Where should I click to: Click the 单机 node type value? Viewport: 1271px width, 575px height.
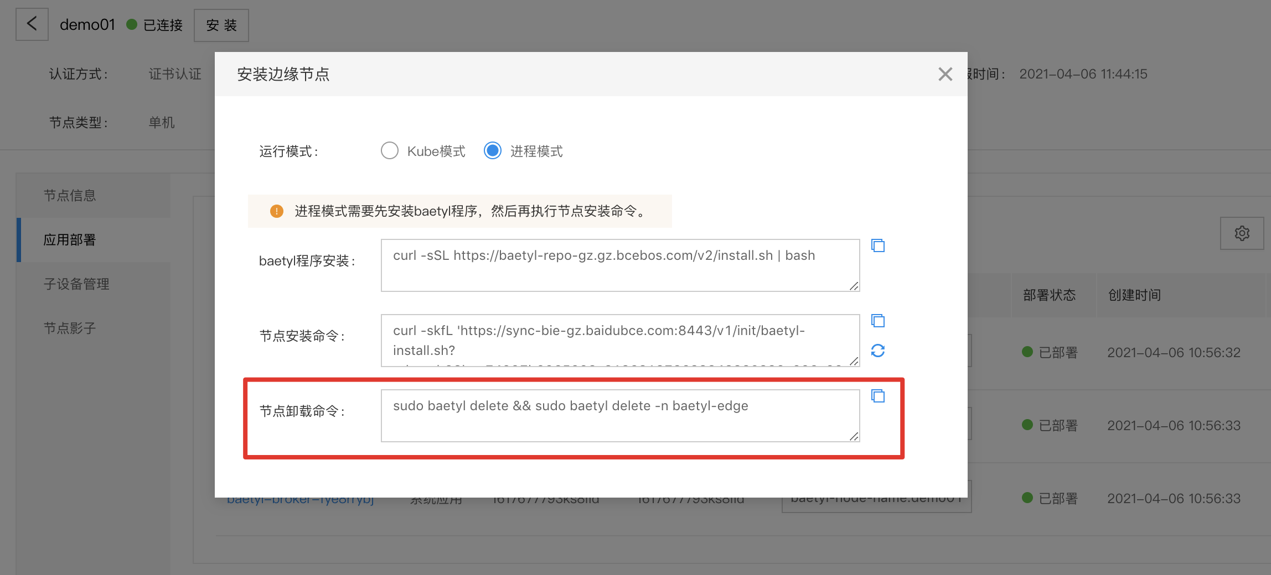(x=162, y=123)
